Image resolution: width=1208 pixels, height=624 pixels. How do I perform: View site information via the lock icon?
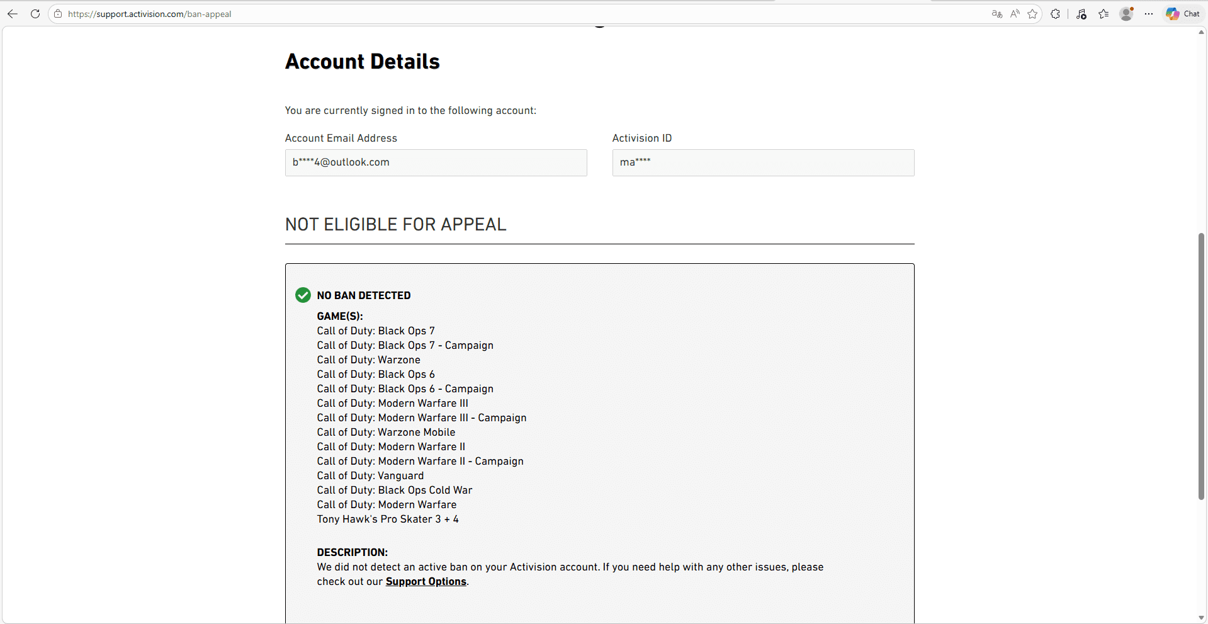(x=58, y=14)
